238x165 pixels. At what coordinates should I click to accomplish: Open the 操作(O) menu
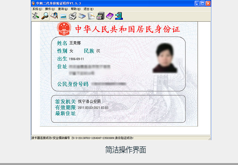pyautogui.click(x=50, y=9)
